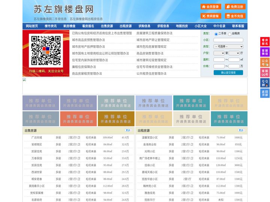
Task: Open 地图找房 nav item
Action: [x=182, y=26]
